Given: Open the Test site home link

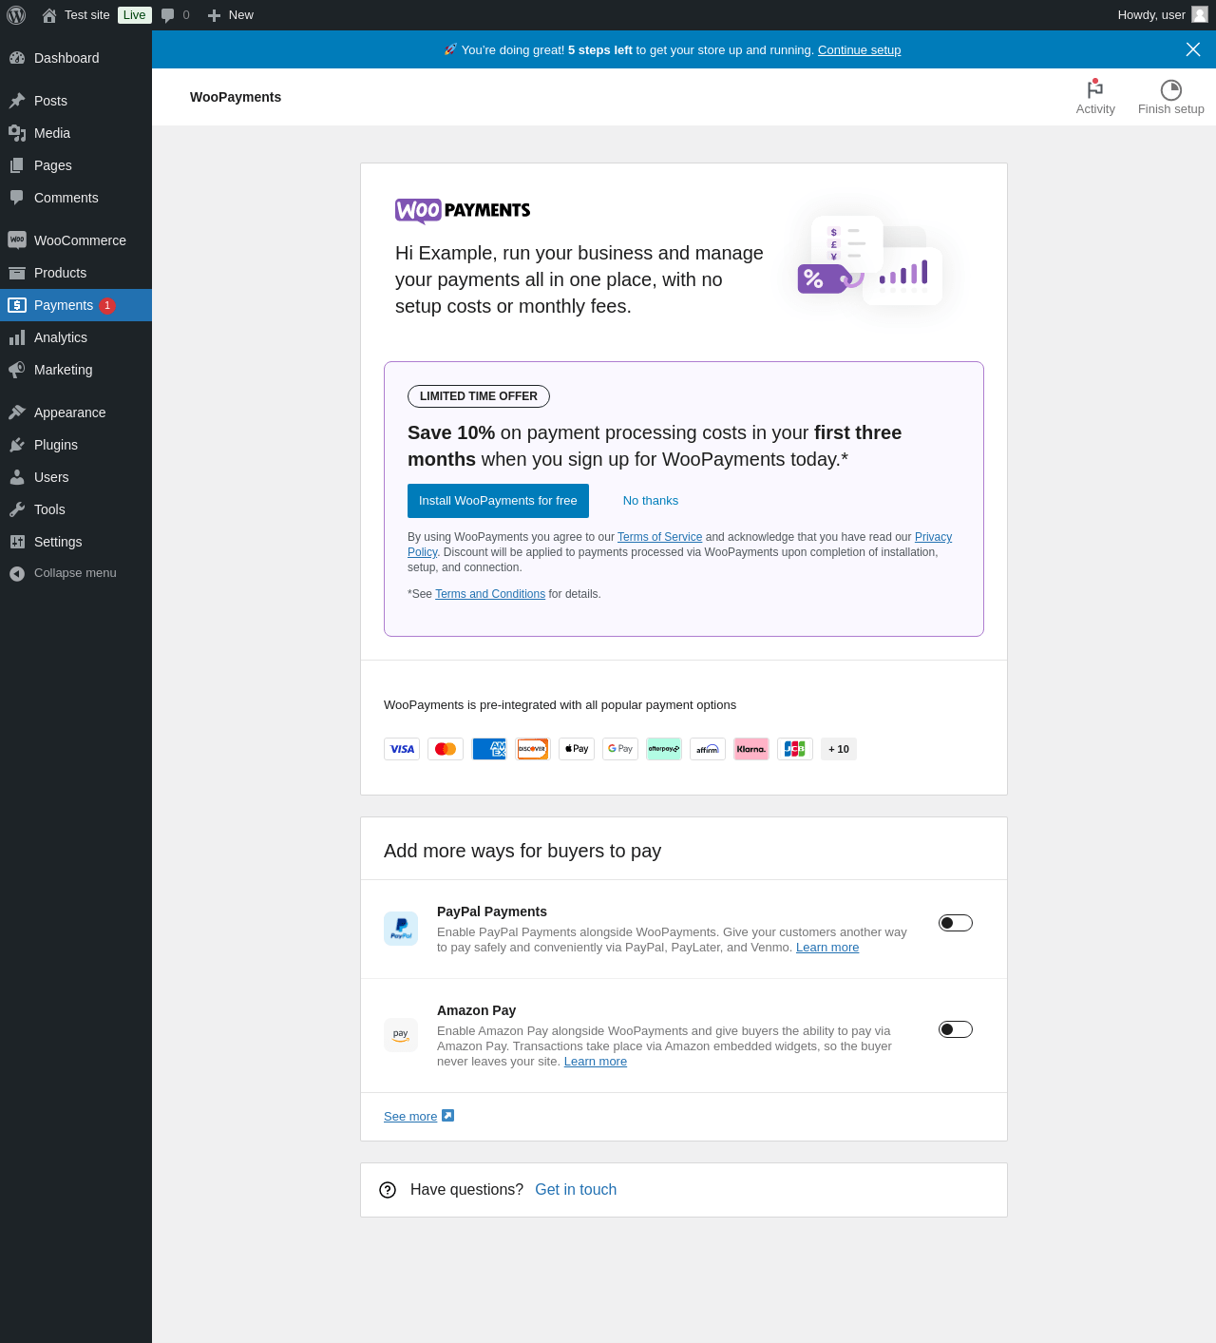Looking at the screenshot, I should click(76, 15).
